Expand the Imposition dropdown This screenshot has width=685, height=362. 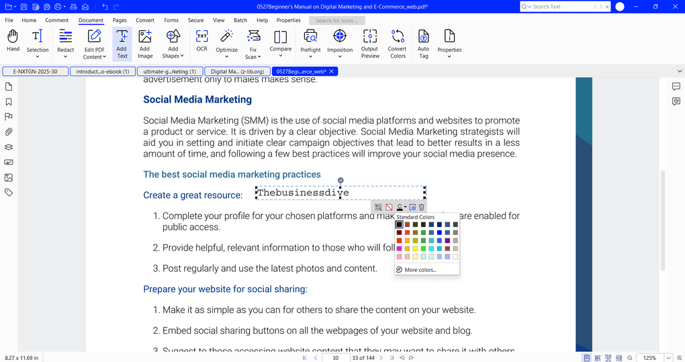pos(339,56)
